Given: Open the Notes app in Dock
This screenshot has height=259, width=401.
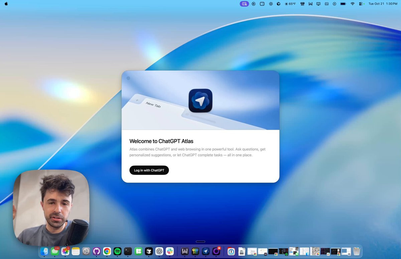Looking at the screenshot, I should 76,251.
